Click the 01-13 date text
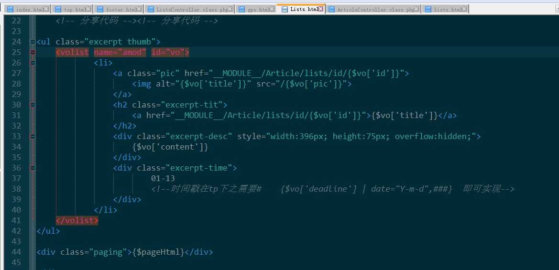559x270 pixels. click(x=163, y=178)
